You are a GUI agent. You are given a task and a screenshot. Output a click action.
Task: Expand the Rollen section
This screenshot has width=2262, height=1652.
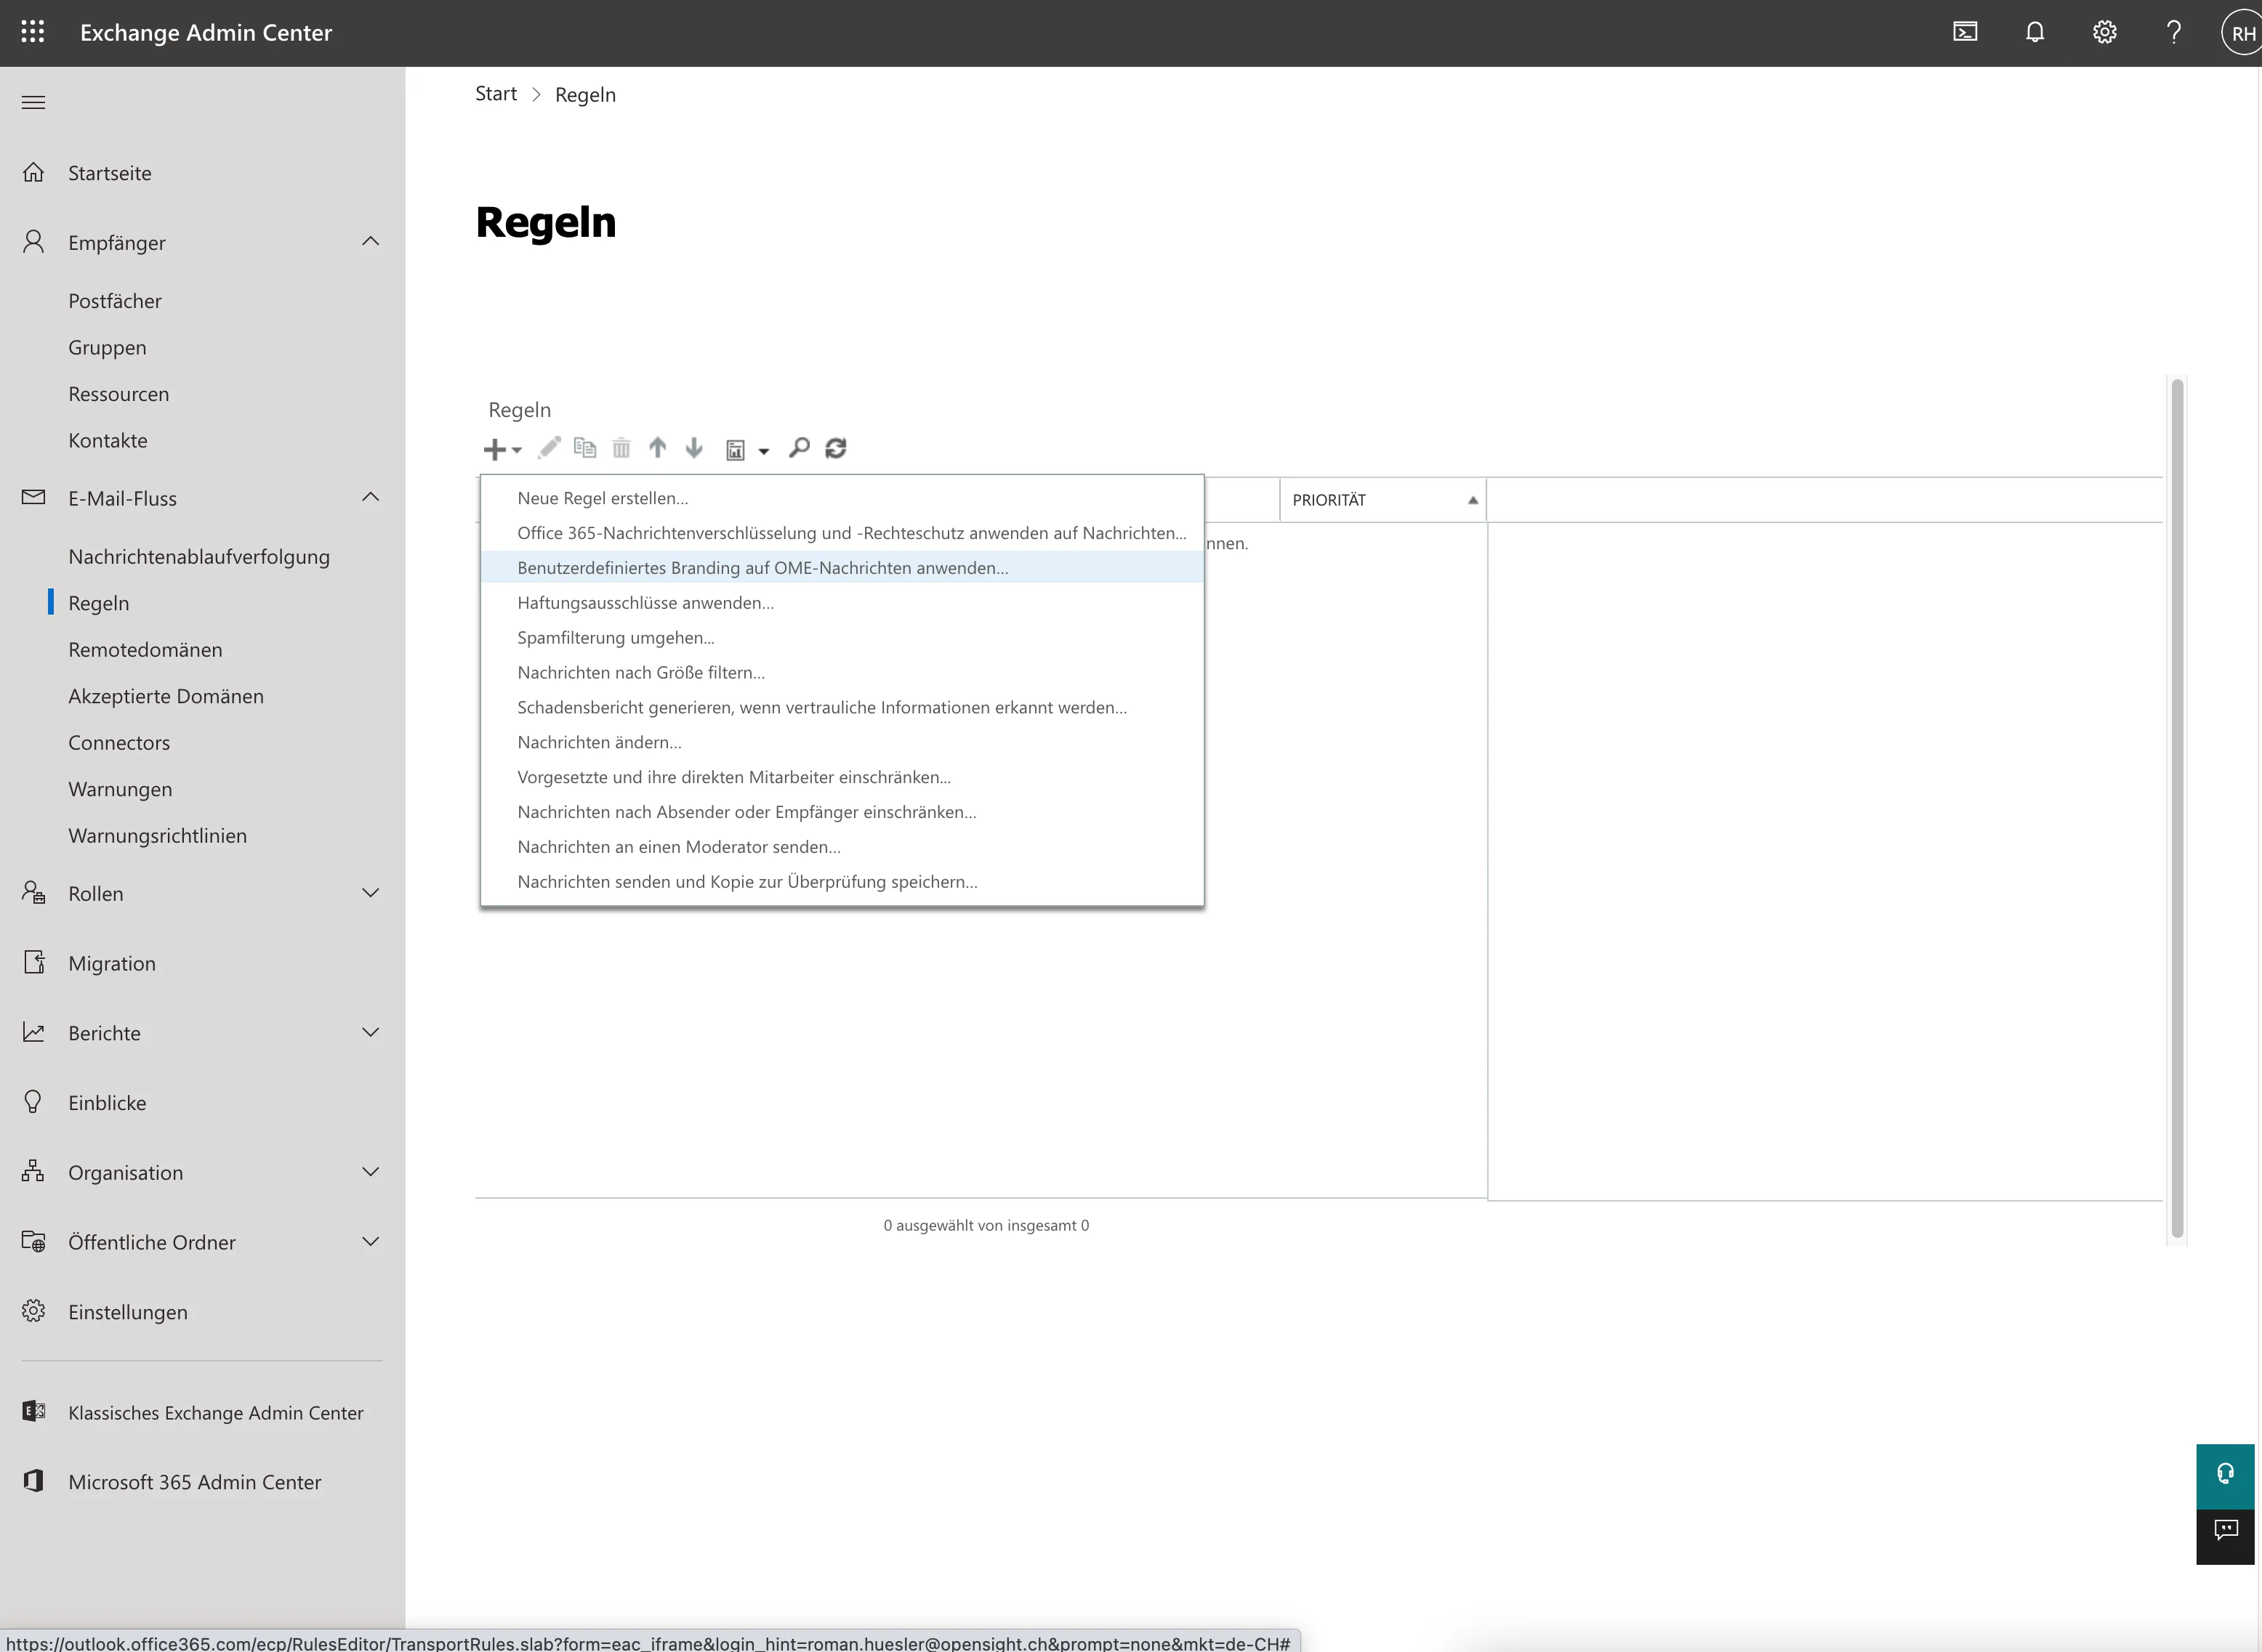[x=370, y=893]
